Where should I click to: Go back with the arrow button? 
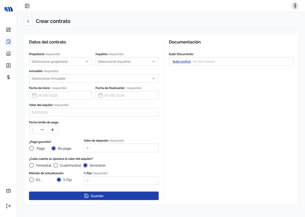pos(28,21)
